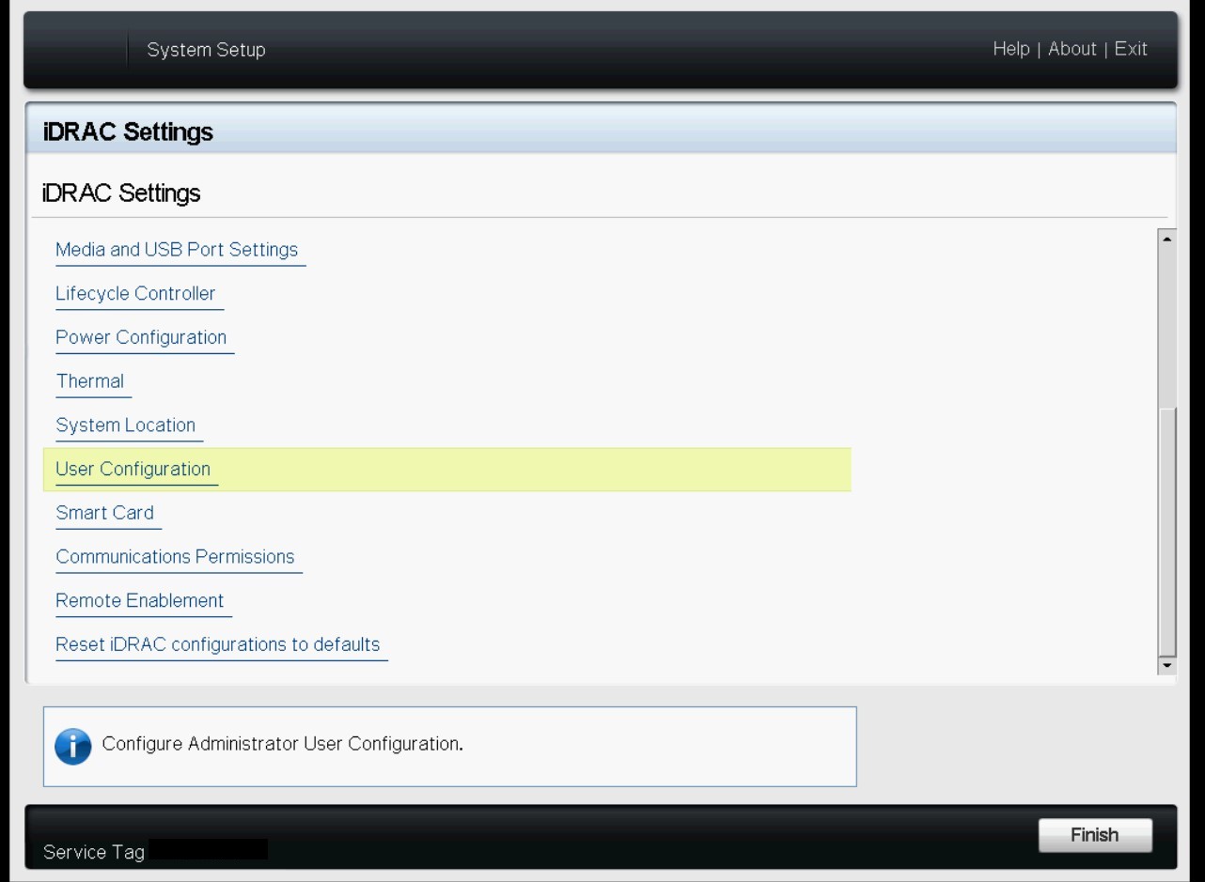Open Thermal settings
Viewport: 1205px width, 882px height.
coord(90,381)
